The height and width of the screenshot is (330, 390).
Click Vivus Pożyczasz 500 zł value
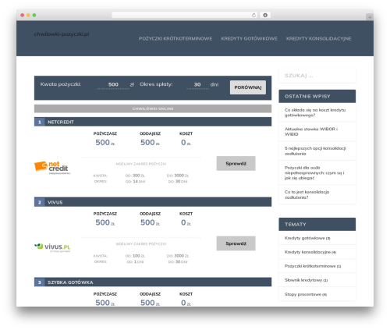click(x=105, y=222)
